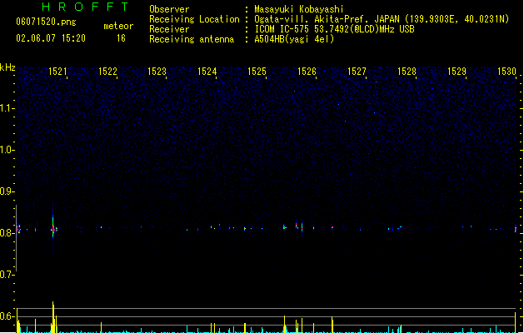This screenshot has width=524, height=333.
Task: Click the kHz axis label
Action: tap(7, 67)
